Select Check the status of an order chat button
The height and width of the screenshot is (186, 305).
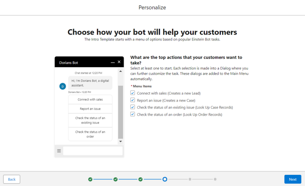(x=90, y=134)
